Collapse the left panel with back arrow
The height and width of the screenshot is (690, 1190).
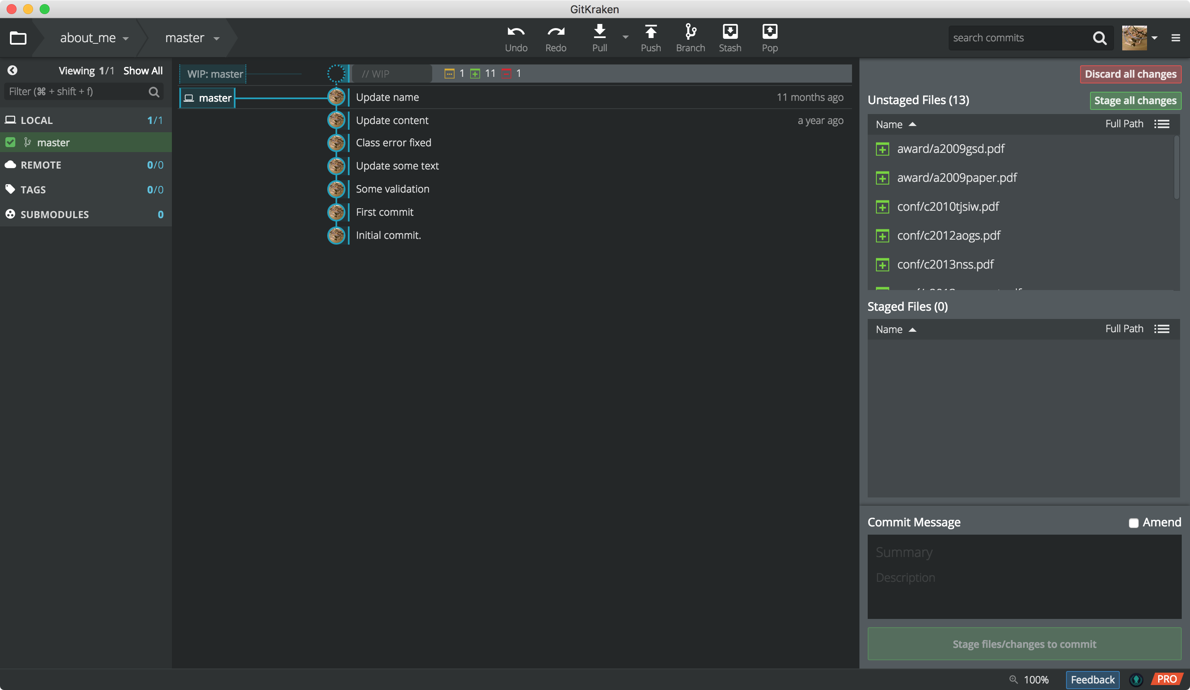click(x=12, y=70)
